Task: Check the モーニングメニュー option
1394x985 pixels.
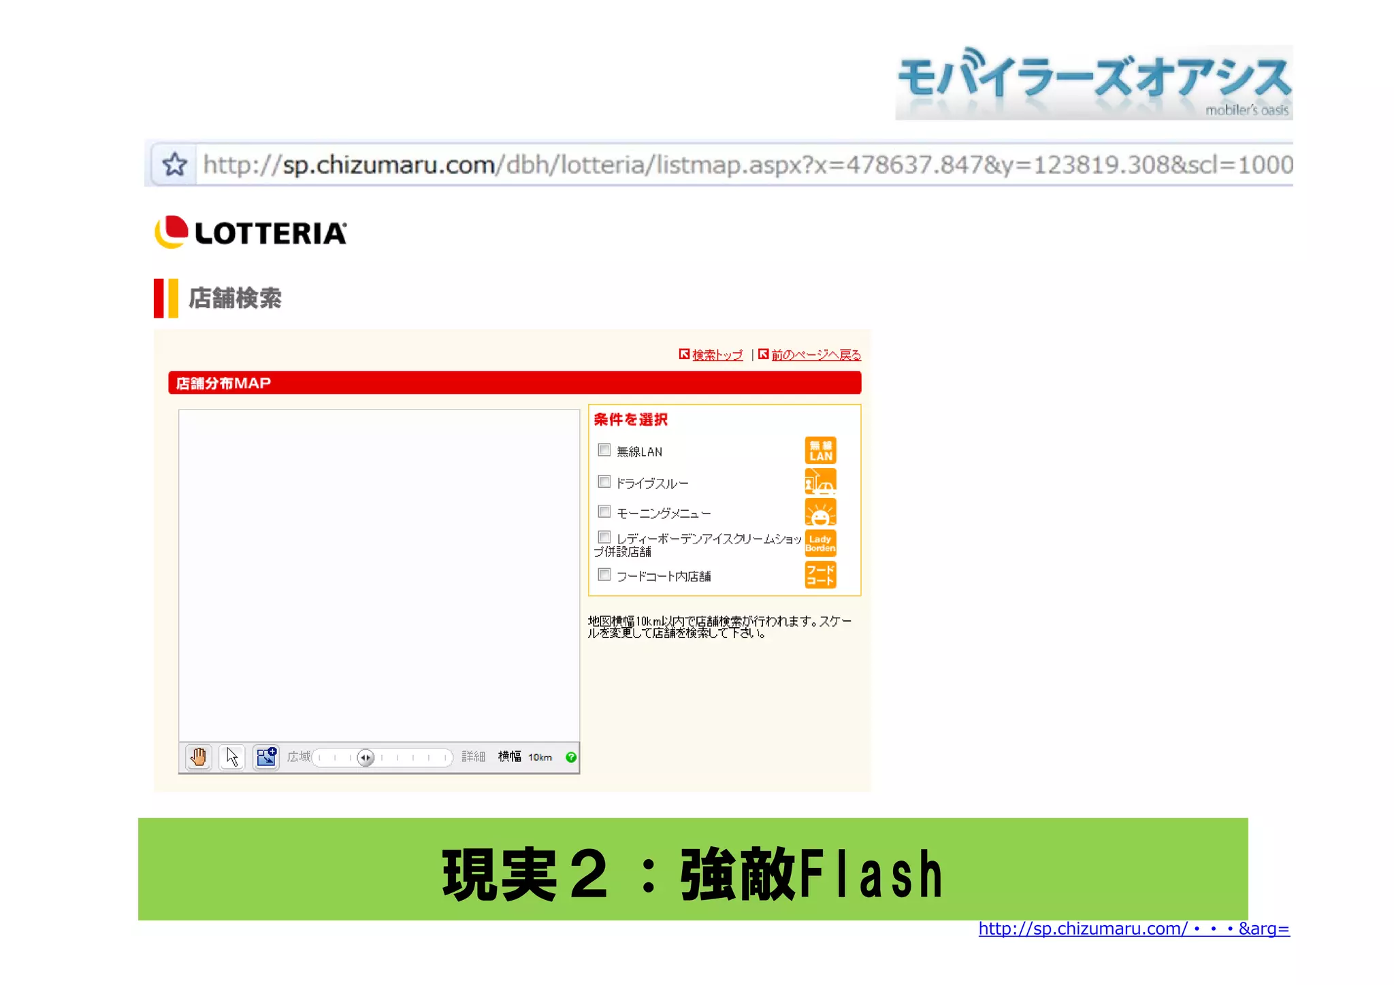Action: point(604,511)
